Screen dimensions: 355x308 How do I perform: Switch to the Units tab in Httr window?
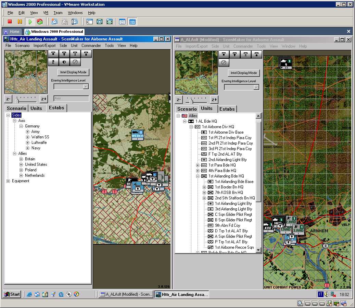coord(36,108)
